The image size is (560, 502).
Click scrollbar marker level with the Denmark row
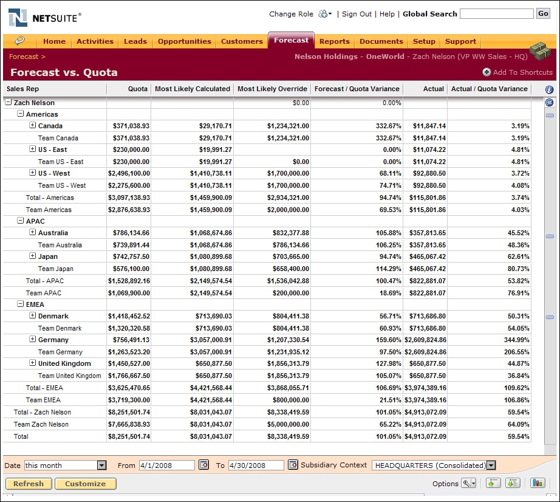[x=550, y=317]
